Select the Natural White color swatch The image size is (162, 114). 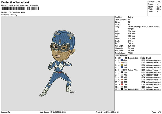[x=122, y=70]
